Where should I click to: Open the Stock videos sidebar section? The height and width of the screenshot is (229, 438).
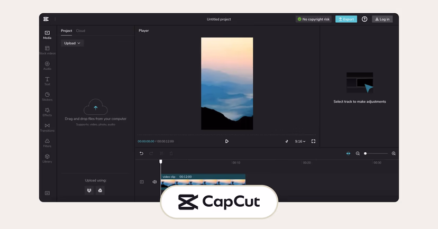47,50
